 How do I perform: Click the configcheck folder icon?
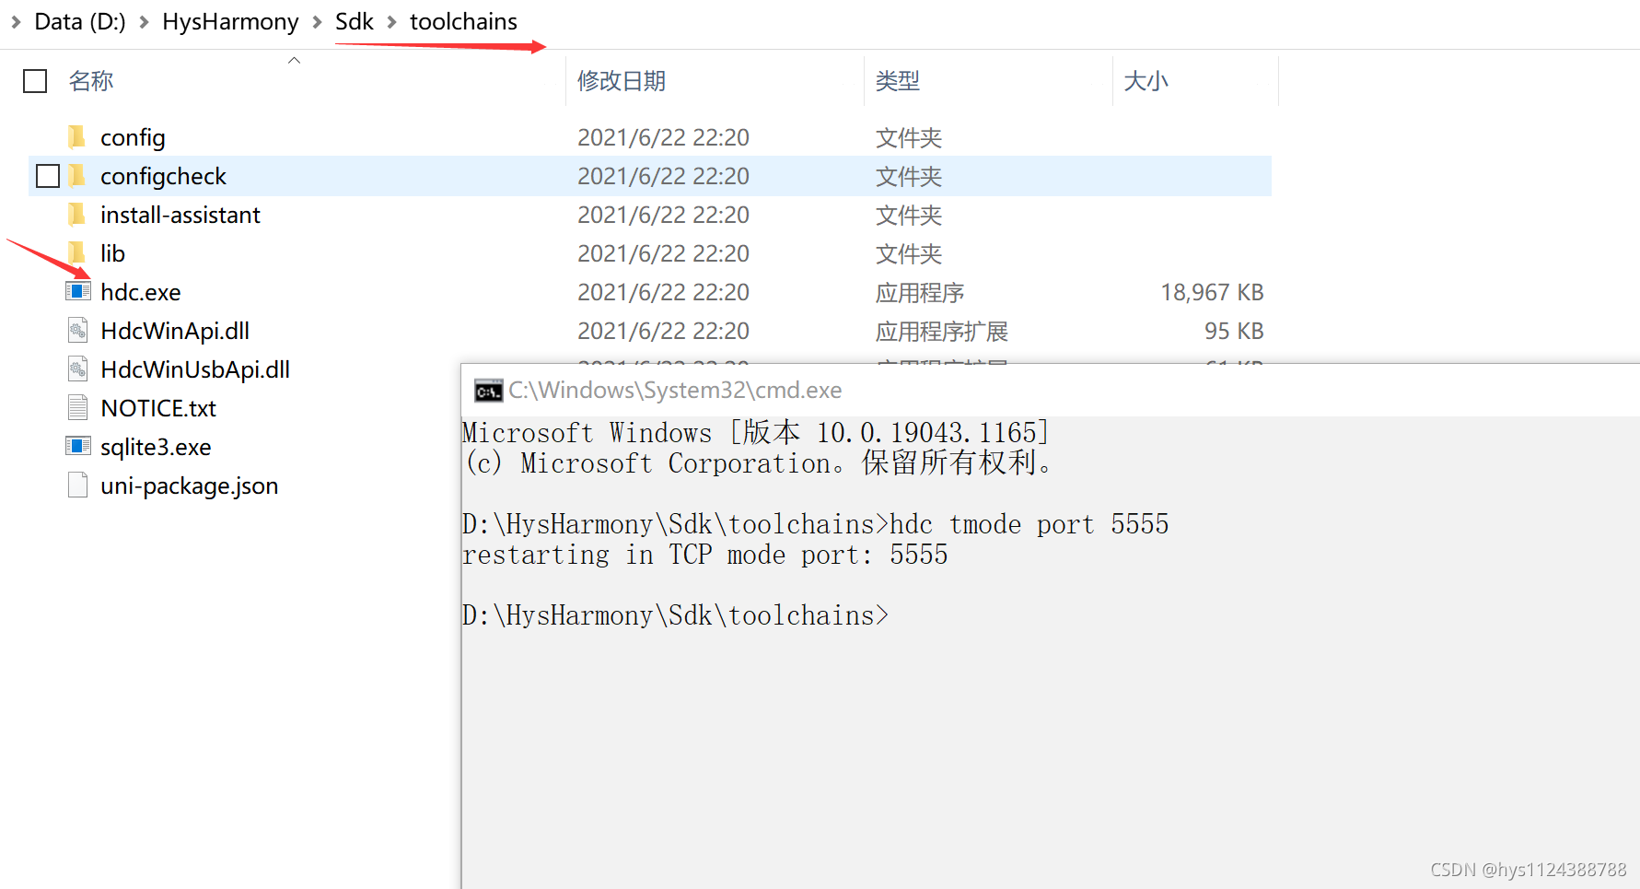tap(77, 176)
